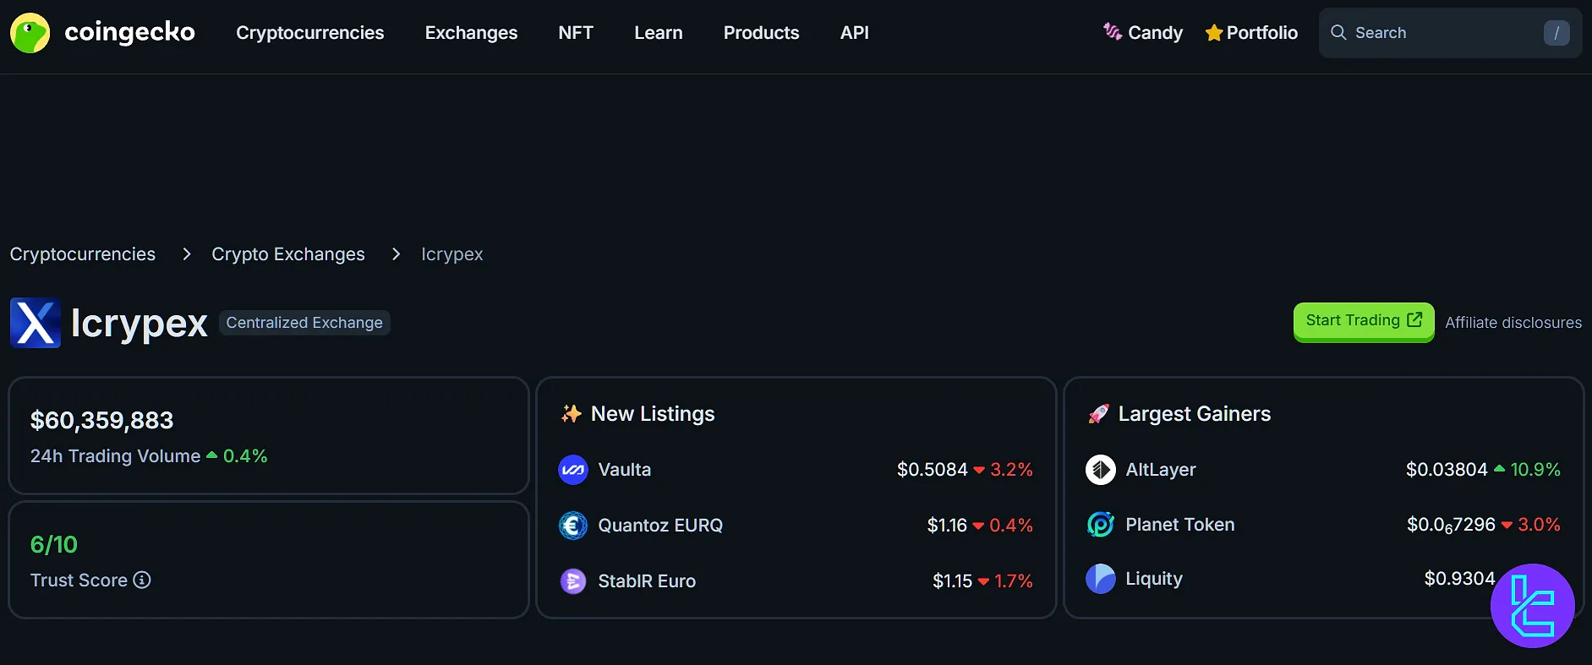Click the Liquity price $0.9304
The height and width of the screenshot is (665, 1592).
click(x=1459, y=579)
